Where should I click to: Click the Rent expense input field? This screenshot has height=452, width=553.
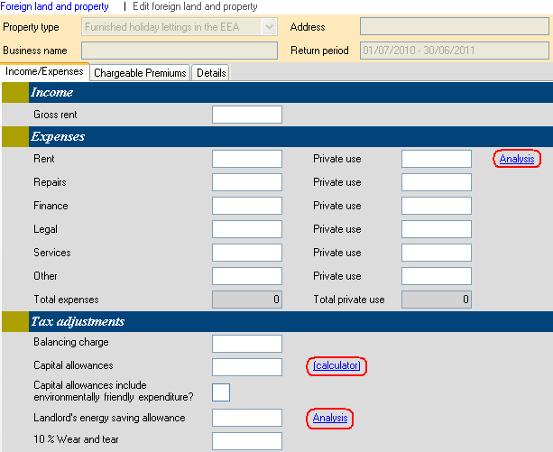click(247, 159)
